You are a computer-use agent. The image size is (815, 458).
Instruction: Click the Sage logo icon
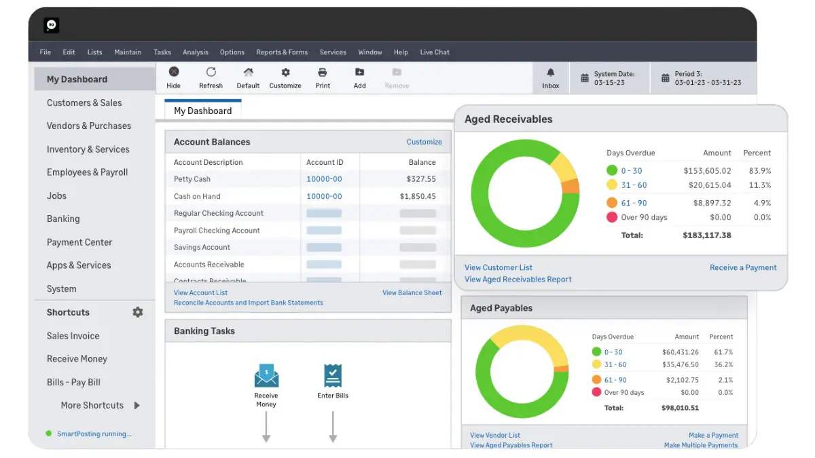pos(52,25)
